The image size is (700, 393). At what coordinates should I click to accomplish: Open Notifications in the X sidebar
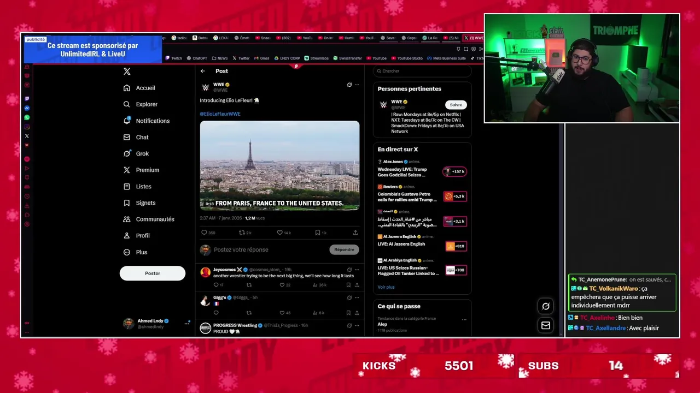coord(147,121)
